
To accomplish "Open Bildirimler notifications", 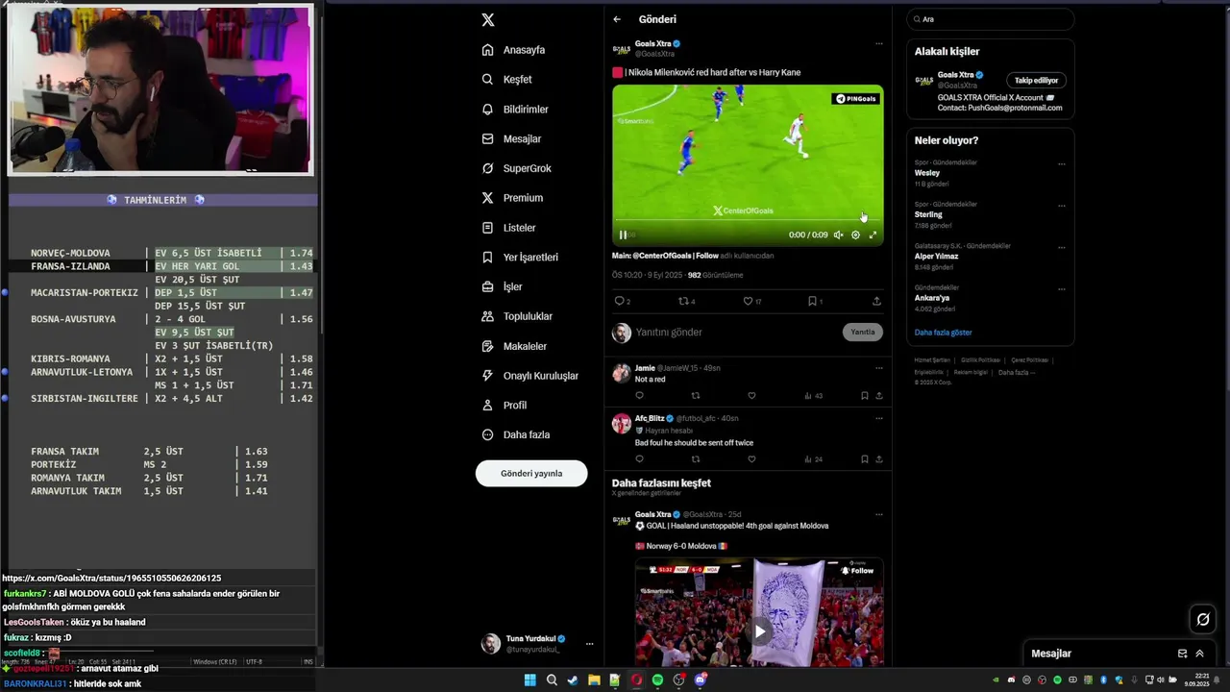I will click(515, 110).
